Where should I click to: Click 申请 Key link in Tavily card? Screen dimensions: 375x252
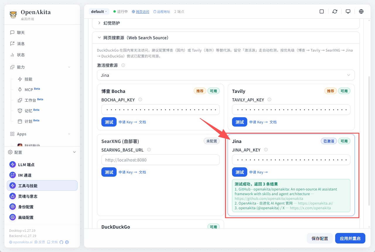258,122
